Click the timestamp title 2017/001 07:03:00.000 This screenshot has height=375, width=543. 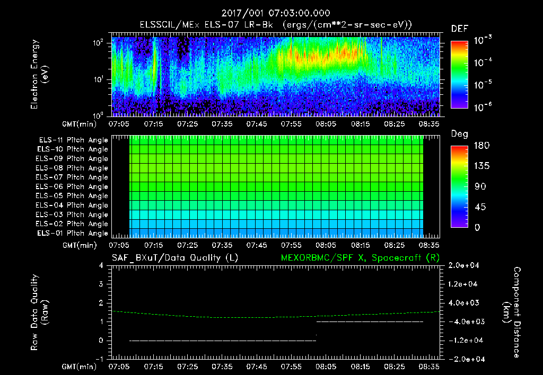(276, 13)
